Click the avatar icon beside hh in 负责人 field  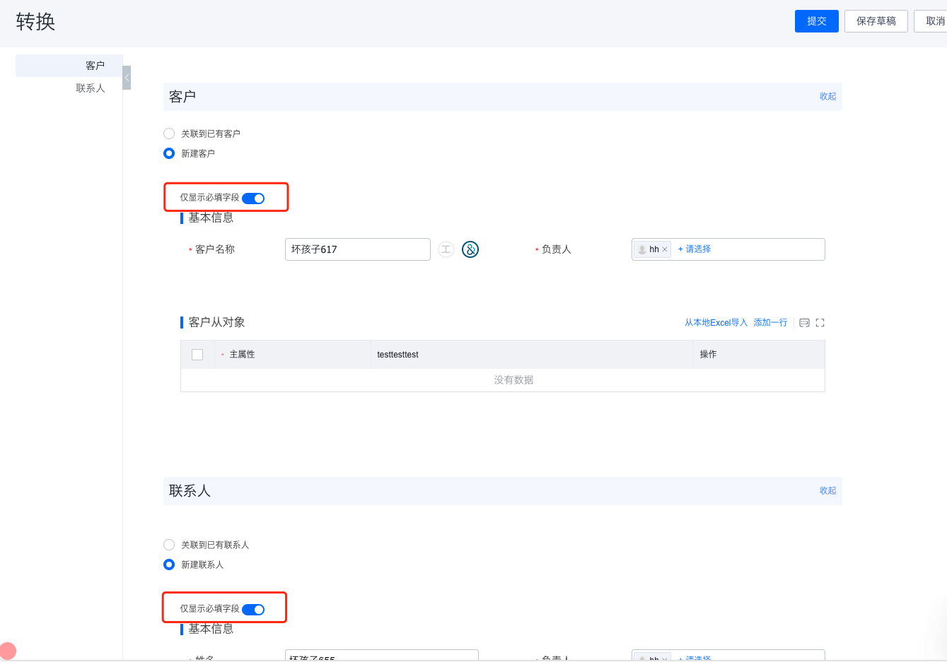point(643,249)
